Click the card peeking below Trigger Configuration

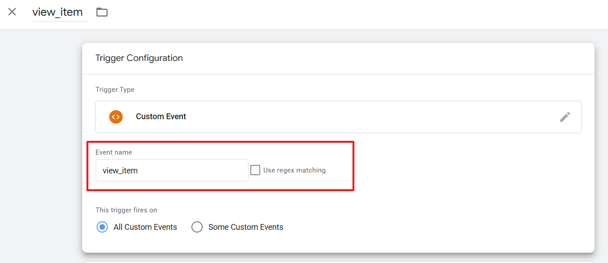coord(338,262)
